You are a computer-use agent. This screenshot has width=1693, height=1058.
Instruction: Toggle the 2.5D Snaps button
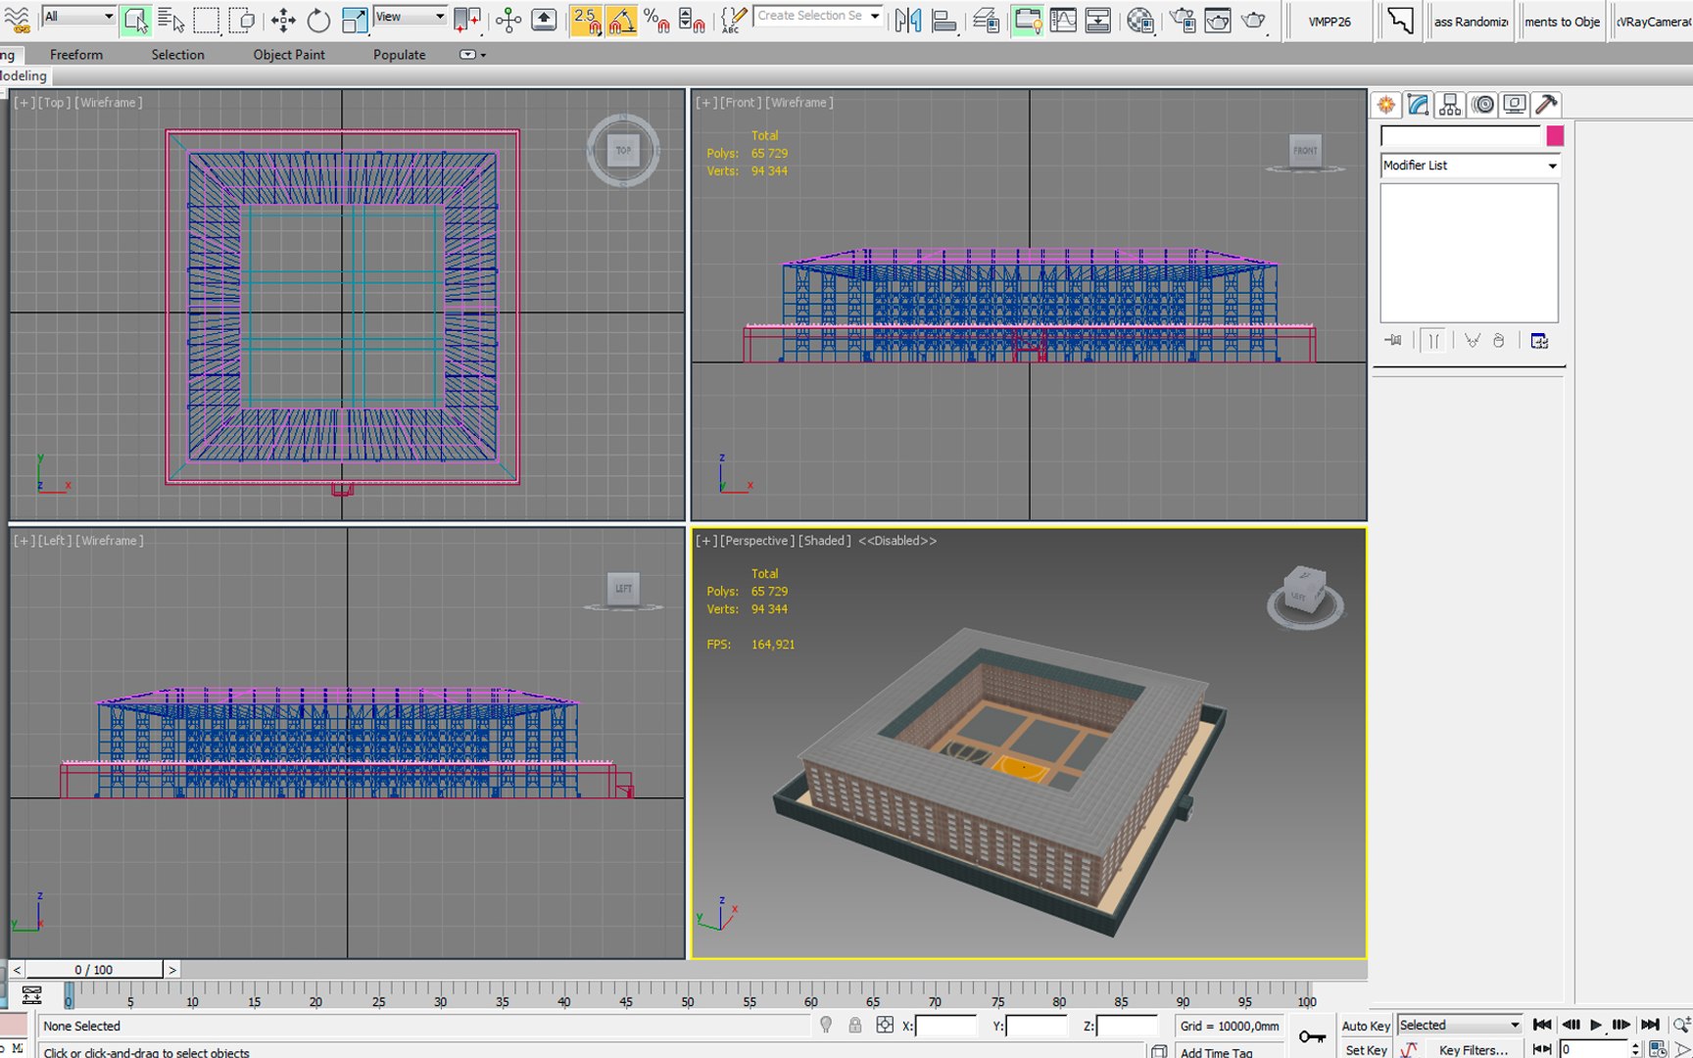pos(586,21)
